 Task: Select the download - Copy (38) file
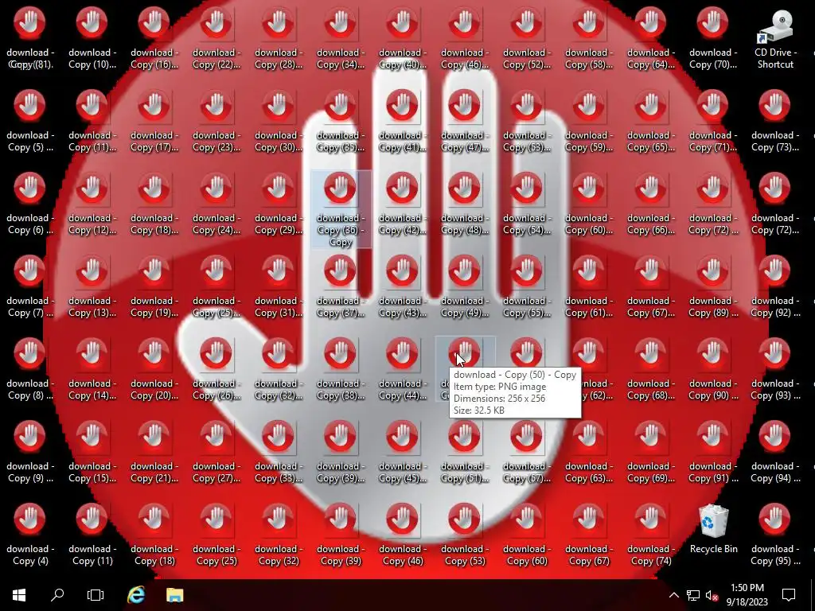pos(341,371)
